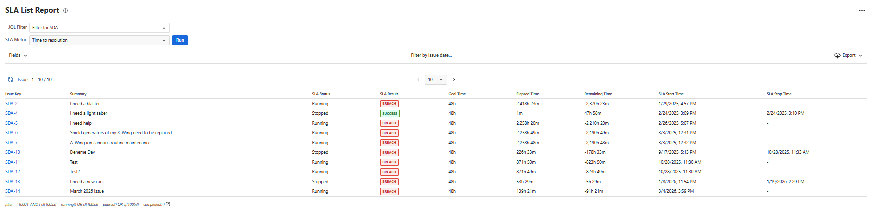This screenshot has height=210, width=872.
Task: Open issue SDA-10 link
Action: [13, 152]
